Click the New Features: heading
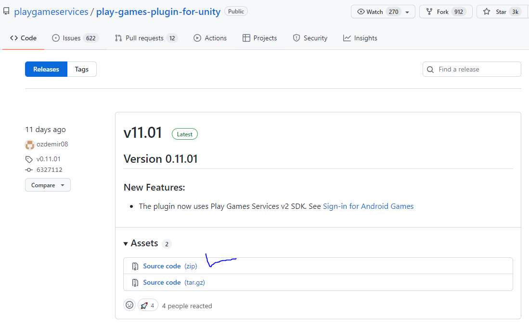Viewport: 529px width, 325px height. tap(155, 187)
